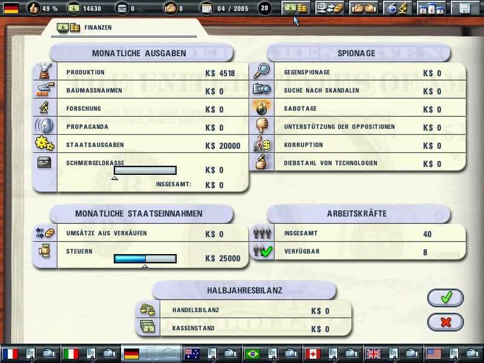484x363 pixels.
Task: Cancel with the red X button
Action: 445,322
